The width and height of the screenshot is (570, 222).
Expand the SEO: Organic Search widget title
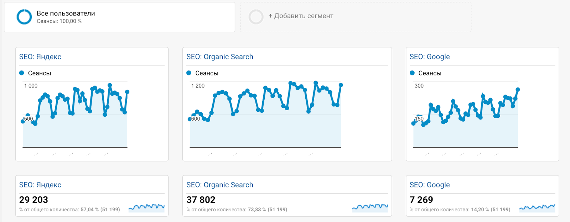point(219,57)
